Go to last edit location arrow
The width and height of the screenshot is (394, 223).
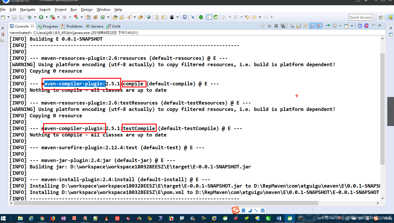pos(247,17)
